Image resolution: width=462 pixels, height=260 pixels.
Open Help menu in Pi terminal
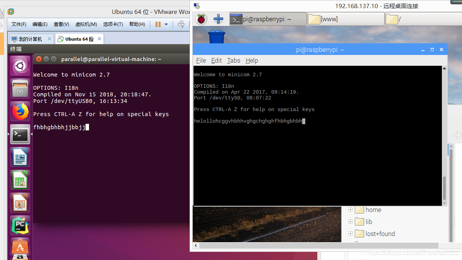pyautogui.click(x=252, y=60)
